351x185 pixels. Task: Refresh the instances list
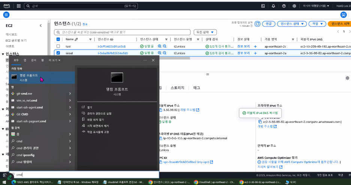(257, 24)
